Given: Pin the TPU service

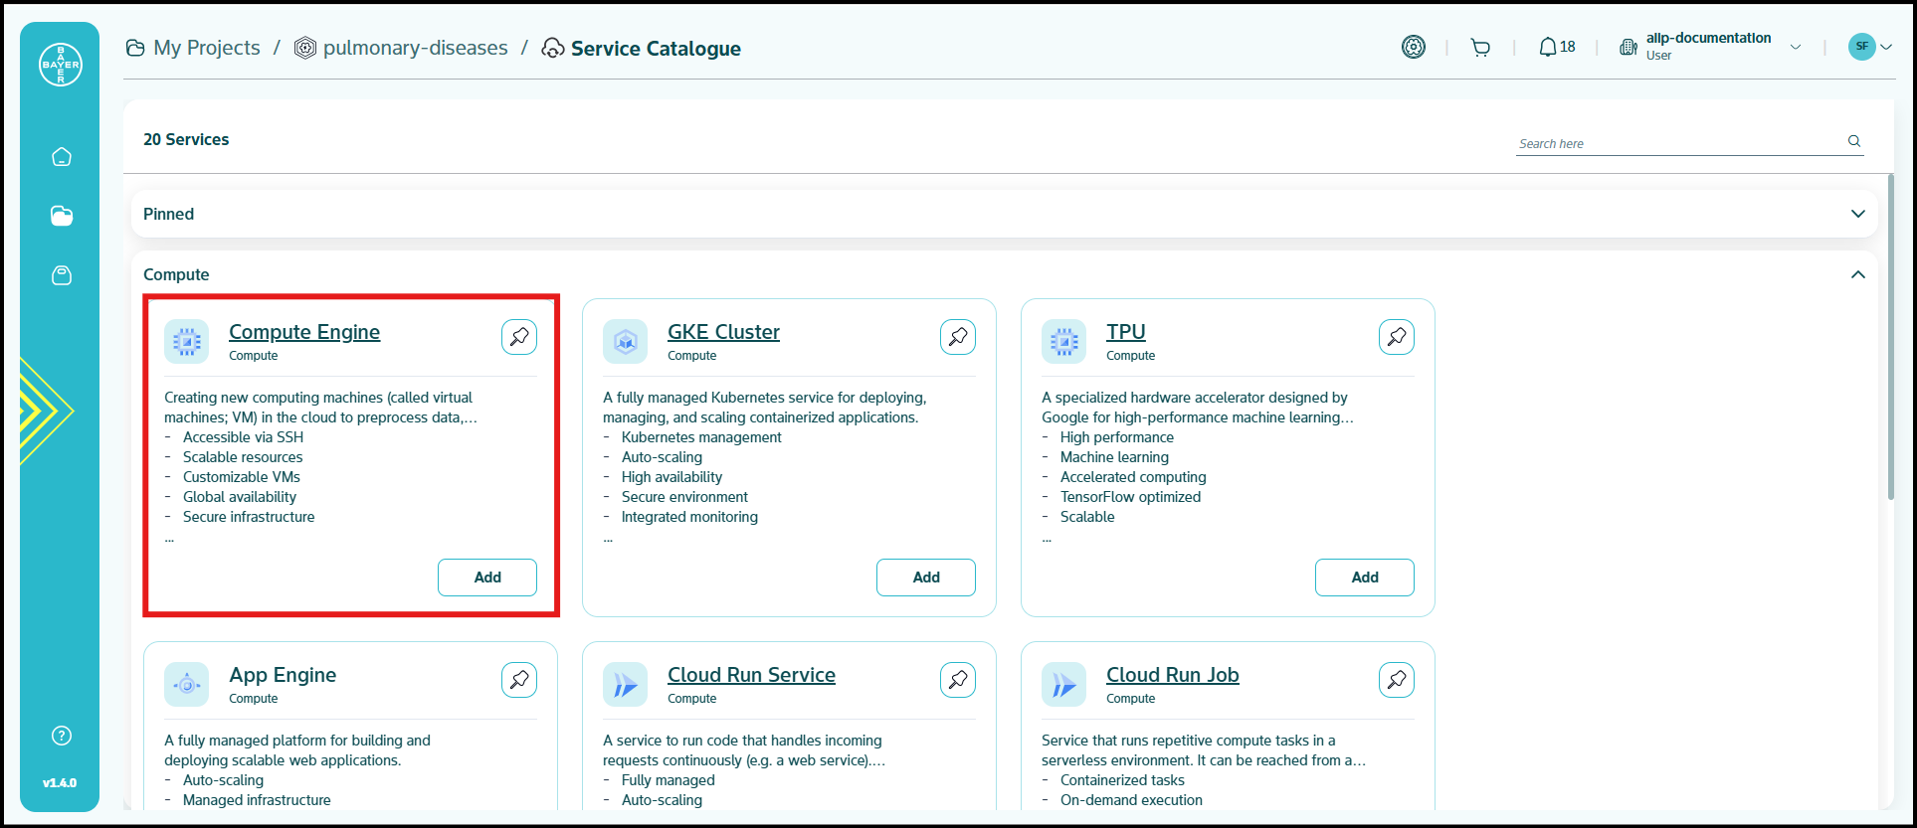Looking at the screenshot, I should coord(1397,337).
